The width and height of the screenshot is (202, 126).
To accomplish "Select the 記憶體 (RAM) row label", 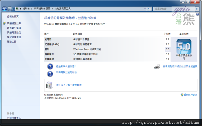I will [x=52, y=44].
